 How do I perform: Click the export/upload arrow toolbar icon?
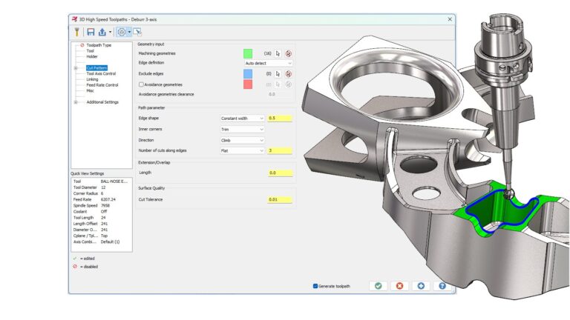coord(102,32)
